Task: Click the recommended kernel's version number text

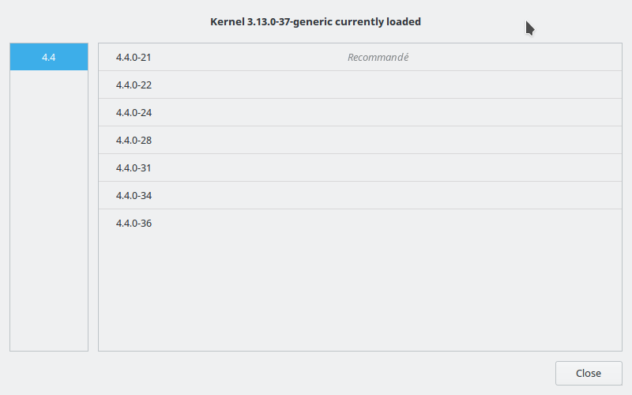Action: click(x=134, y=57)
